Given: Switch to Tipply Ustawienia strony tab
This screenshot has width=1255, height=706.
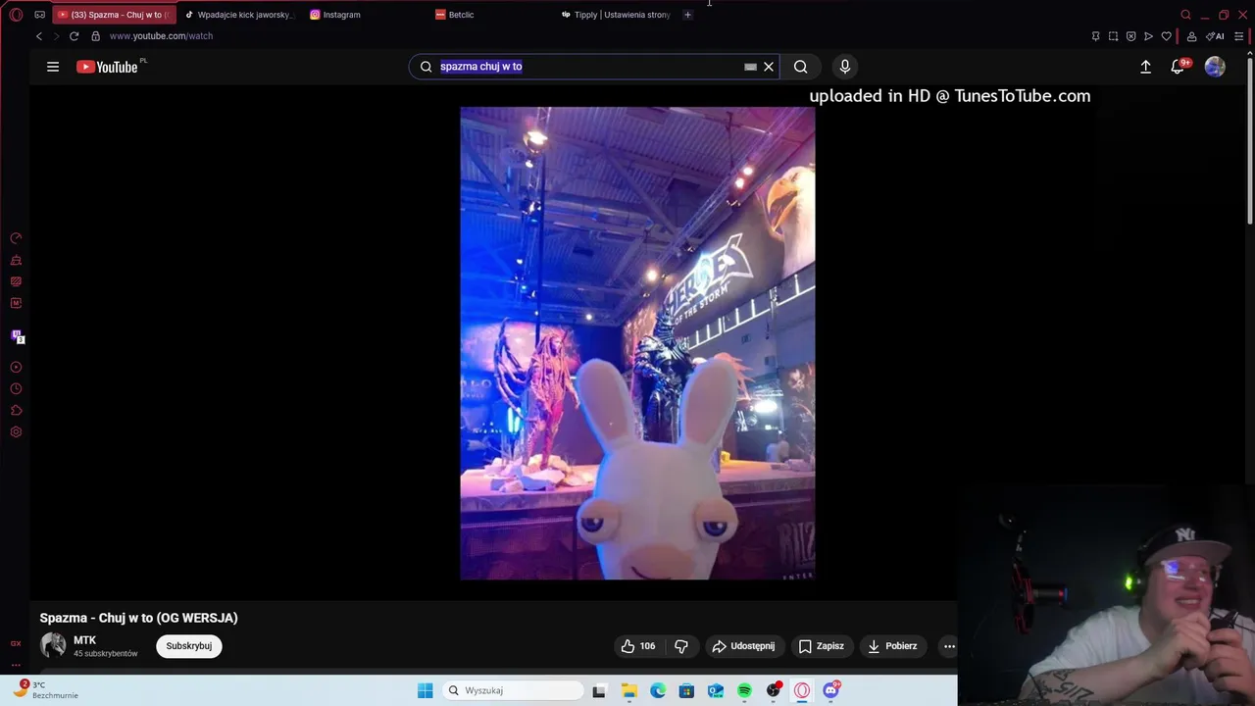Looking at the screenshot, I should [617, 15].
